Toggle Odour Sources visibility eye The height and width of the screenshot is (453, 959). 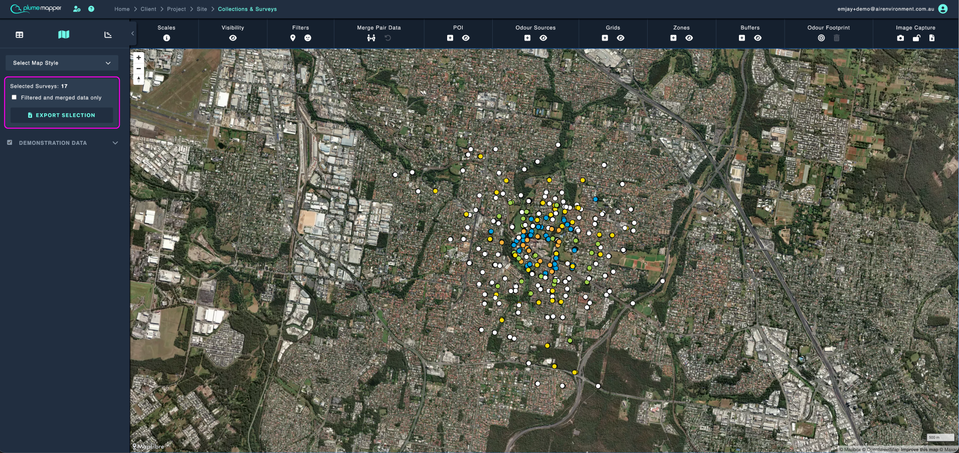click(x=543, y=38)
